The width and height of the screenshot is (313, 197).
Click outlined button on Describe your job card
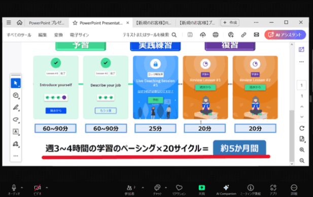click(x=106, y=111)
